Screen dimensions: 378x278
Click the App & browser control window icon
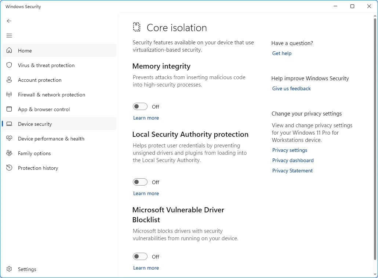9,109
